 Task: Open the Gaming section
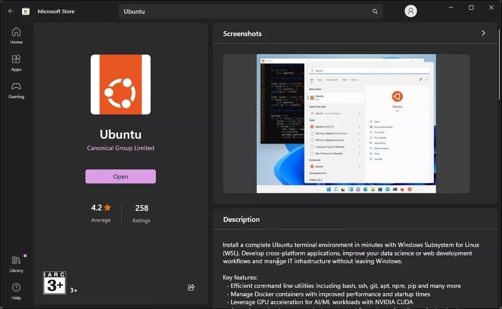[16, 90]
